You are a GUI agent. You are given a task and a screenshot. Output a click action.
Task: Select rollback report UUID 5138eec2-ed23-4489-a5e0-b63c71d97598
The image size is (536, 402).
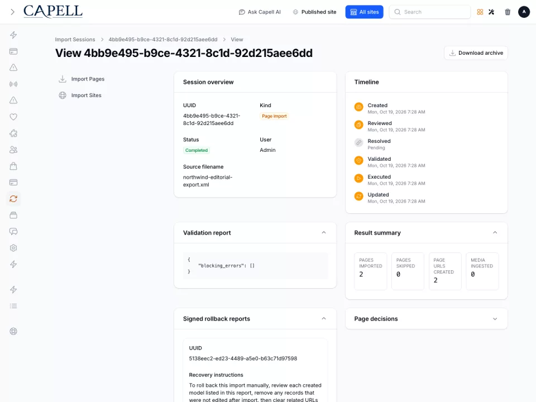pos(243,358)
